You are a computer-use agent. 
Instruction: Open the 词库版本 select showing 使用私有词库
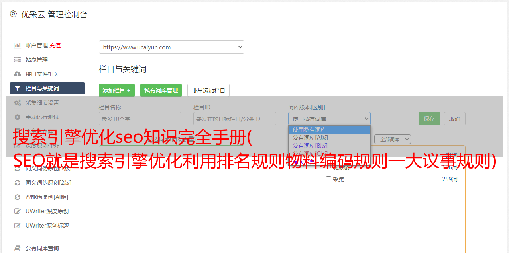pyautogui.click(x=329, y=119)
